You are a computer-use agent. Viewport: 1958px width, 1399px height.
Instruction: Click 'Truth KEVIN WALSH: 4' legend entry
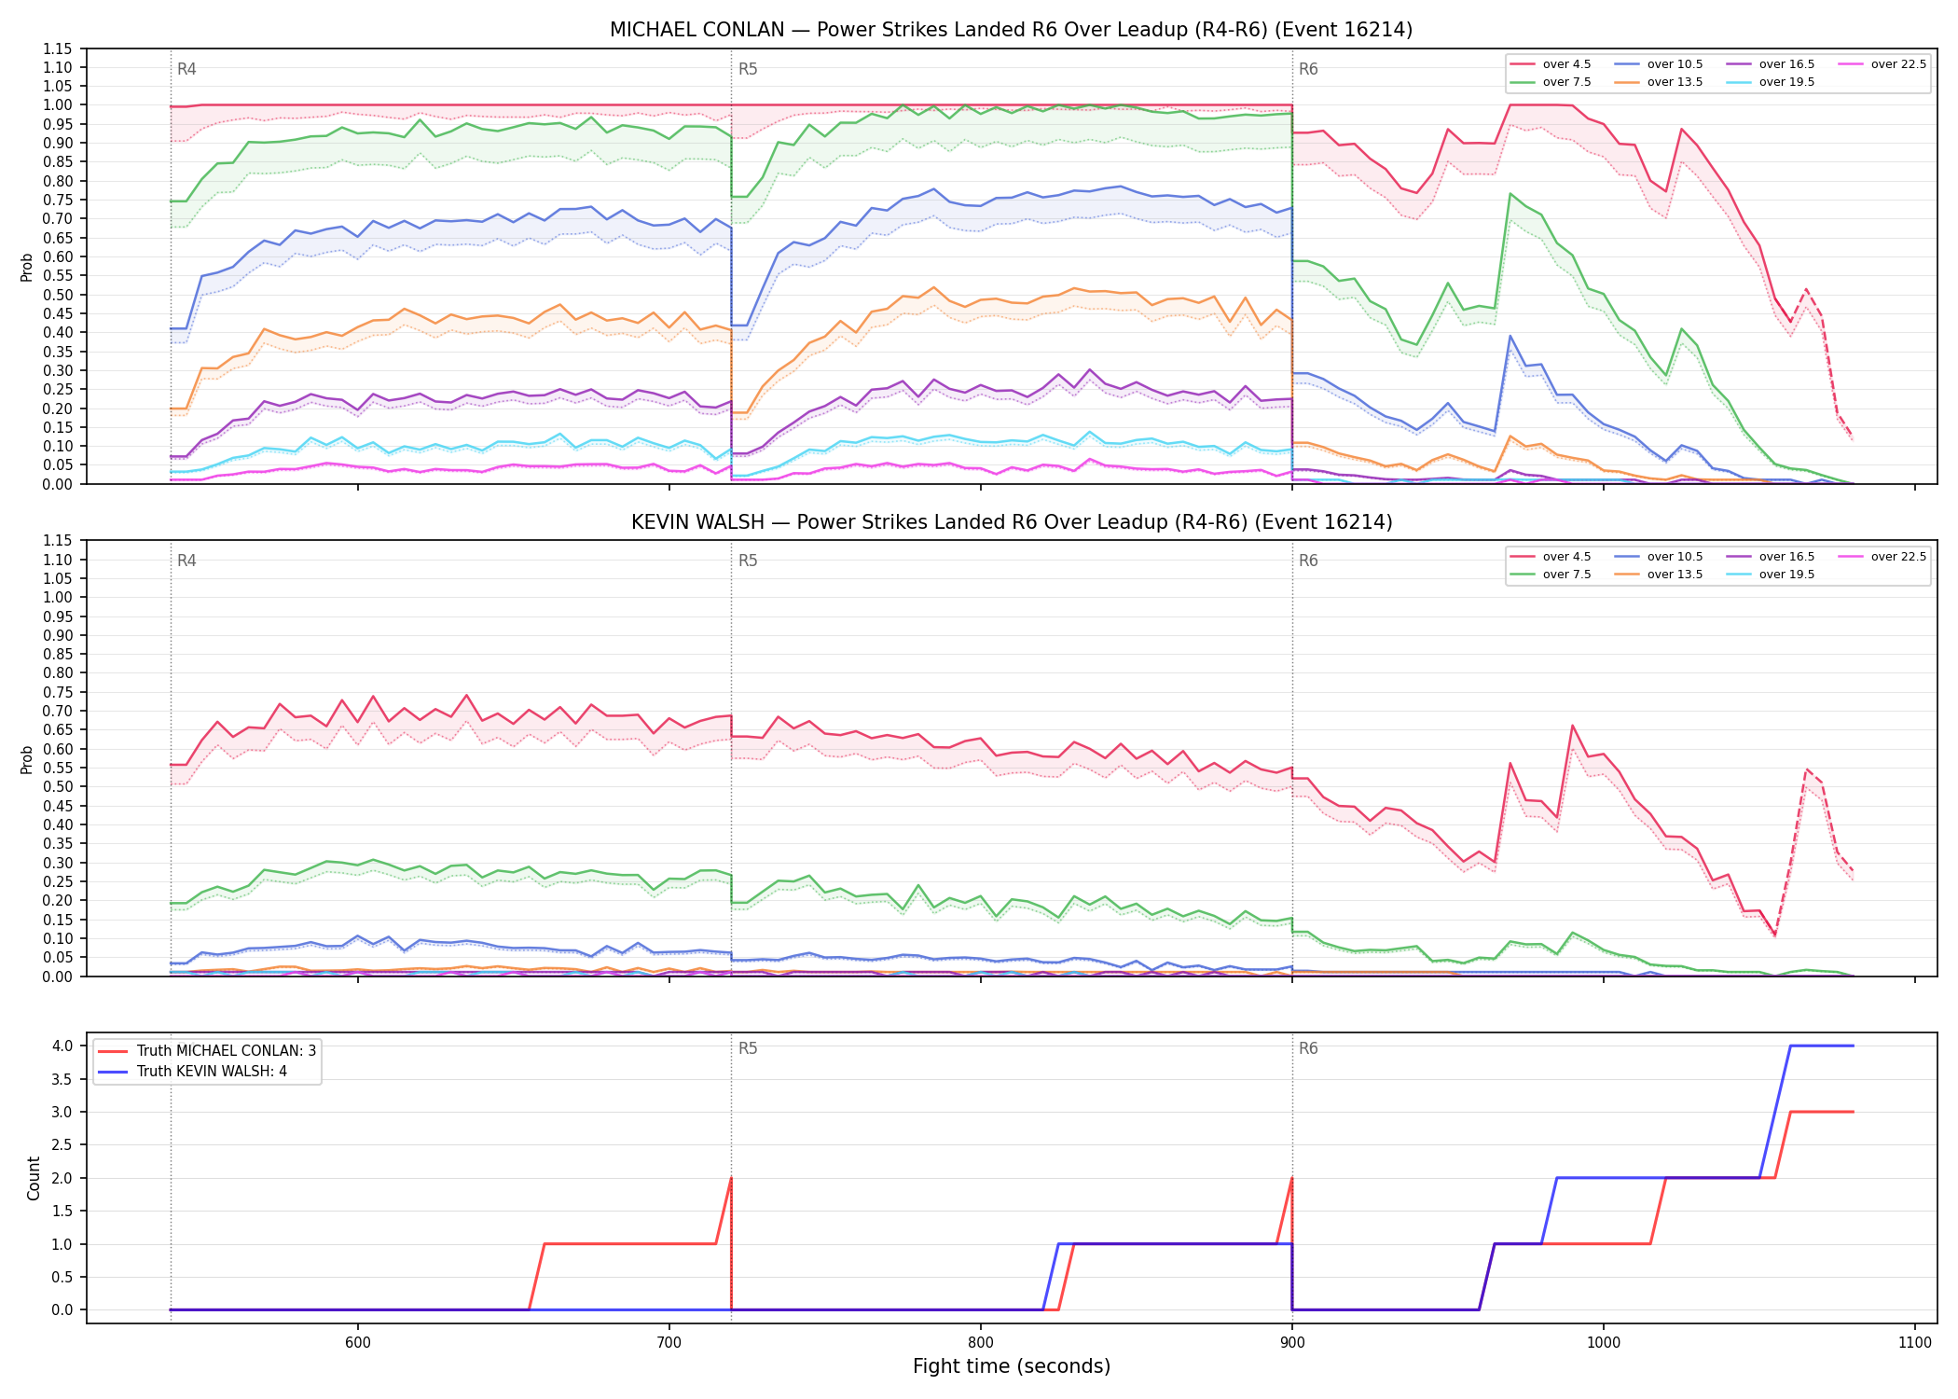pos(192,1072)
